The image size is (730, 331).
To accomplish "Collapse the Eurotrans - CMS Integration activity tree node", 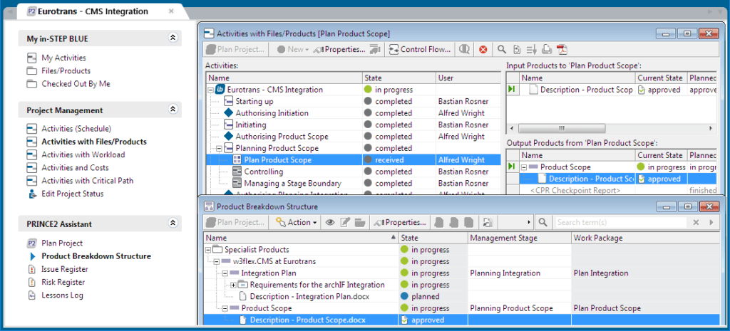I will (x=211, y=90).
